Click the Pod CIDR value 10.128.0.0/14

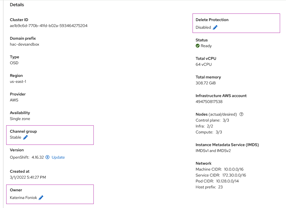coord(228,181)
